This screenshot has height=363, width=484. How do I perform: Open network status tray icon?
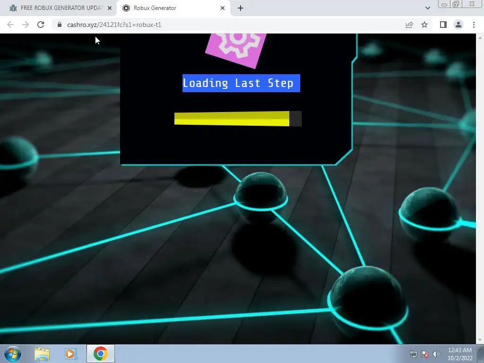pos(413,354)
